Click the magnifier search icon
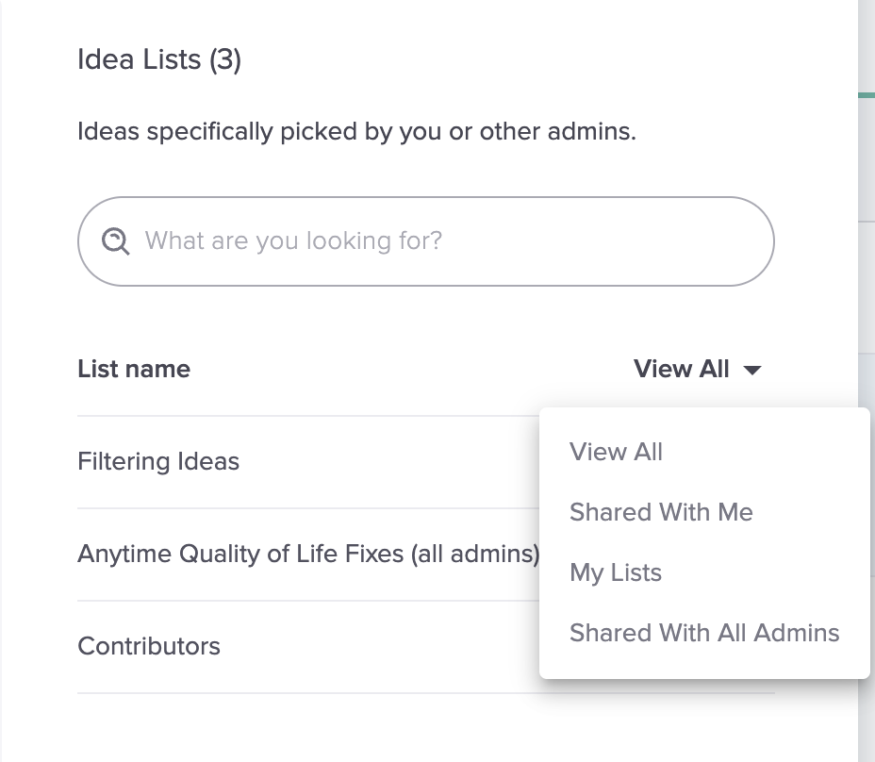 tap(116, 241)
